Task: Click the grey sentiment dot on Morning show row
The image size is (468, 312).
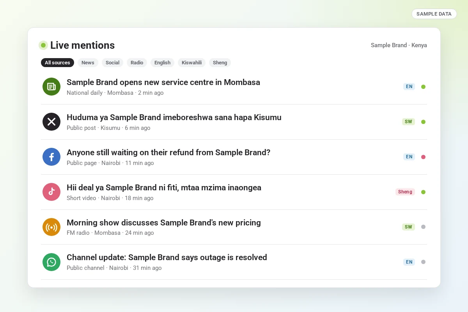Action: 423,227
